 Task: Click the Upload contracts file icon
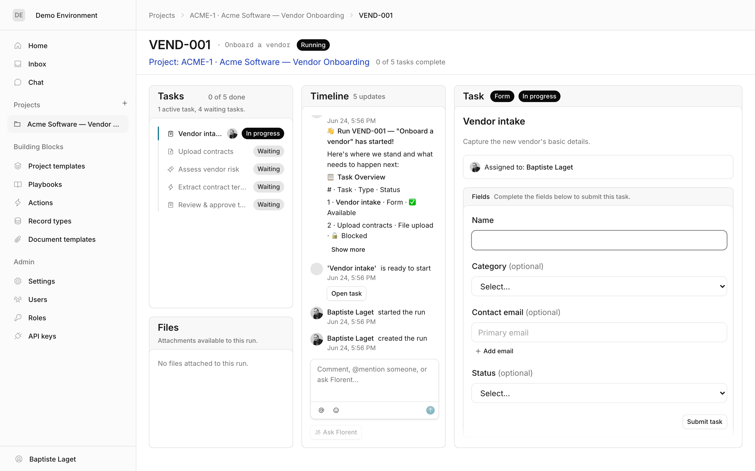[171, 152]
